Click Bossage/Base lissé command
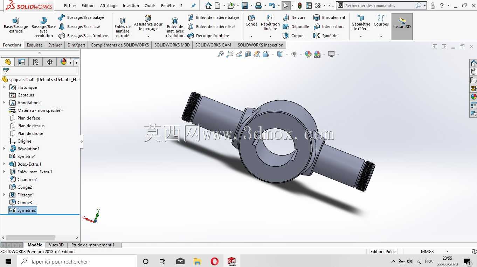 coord(79,27)
